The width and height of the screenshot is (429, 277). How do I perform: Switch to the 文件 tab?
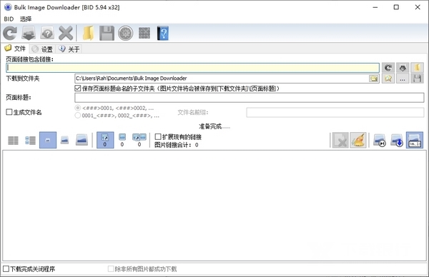coord(15,49)
